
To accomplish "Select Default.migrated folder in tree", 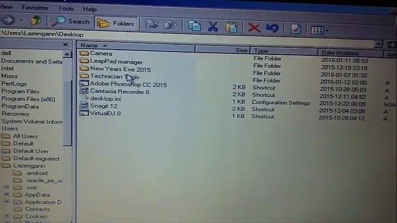I will [x=36, y=159].
